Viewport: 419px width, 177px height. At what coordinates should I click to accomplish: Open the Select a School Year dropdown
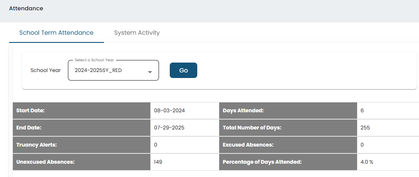[x=110, y=70]
